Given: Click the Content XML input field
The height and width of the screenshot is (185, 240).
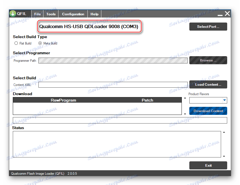Looking at the screenshot, I should pos(113,85).
